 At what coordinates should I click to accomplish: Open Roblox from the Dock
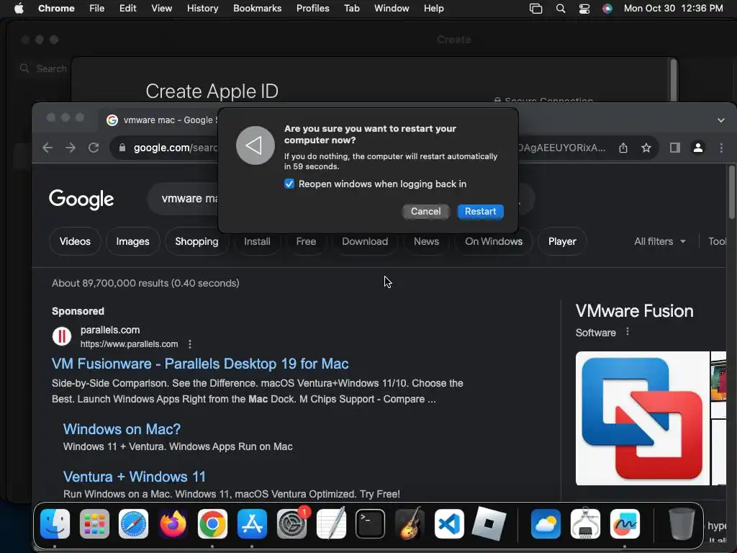pyautogui.click(x=489, y=523)
